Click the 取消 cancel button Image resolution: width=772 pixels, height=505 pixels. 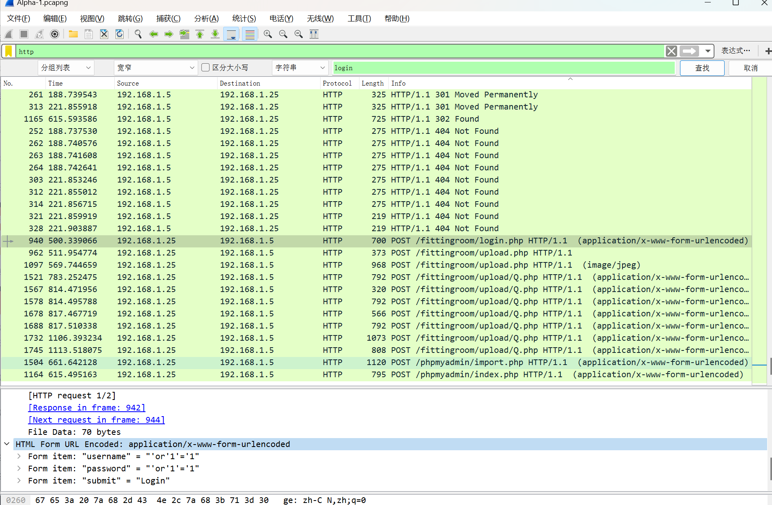[751, 68]
